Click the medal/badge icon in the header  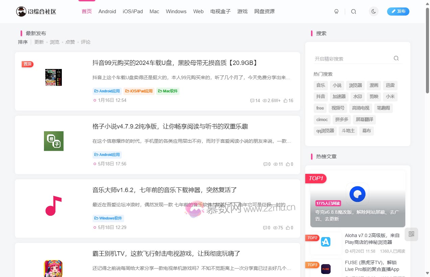pyautogui.click(x=336, y=11)
